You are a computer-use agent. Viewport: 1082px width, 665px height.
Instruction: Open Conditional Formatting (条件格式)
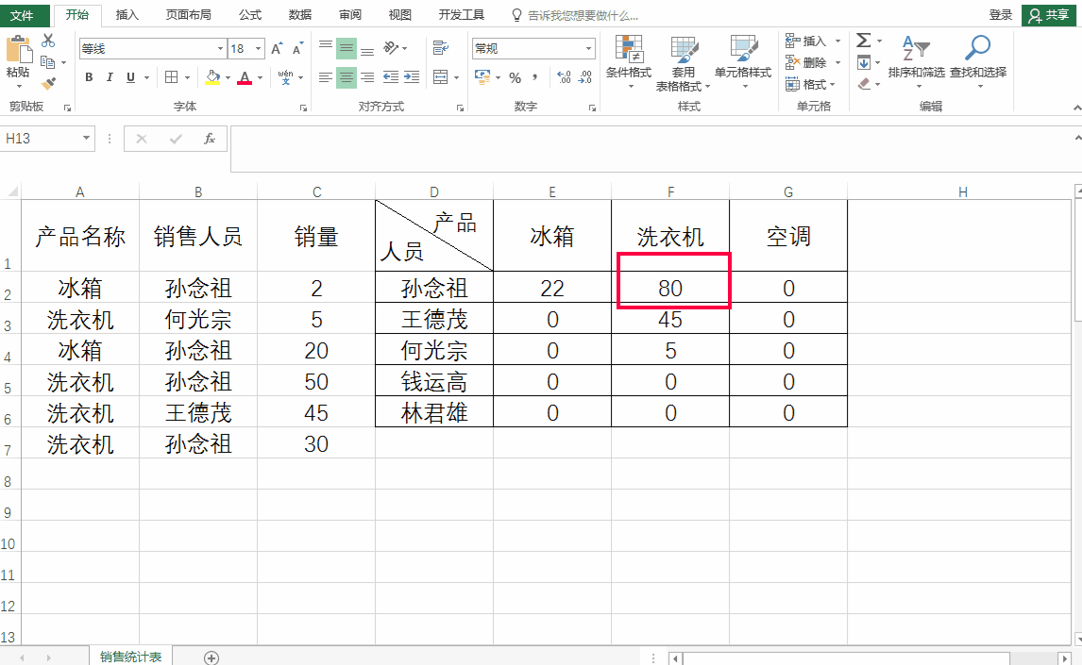pyautogui.click(x=629, y=61)
